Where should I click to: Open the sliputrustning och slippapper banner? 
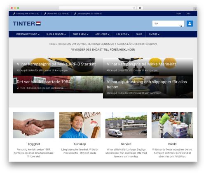148,87
